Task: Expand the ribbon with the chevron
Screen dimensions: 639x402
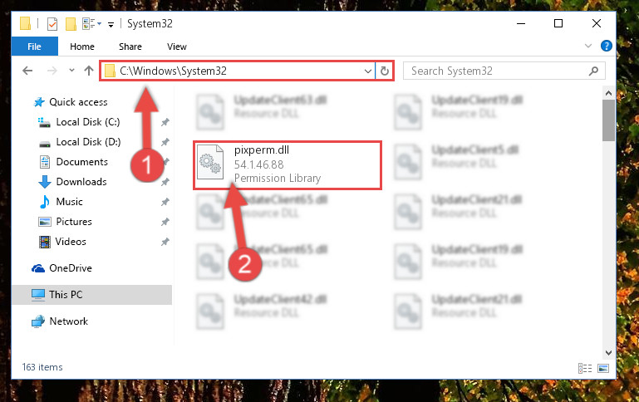Action: tap(588, 46)
